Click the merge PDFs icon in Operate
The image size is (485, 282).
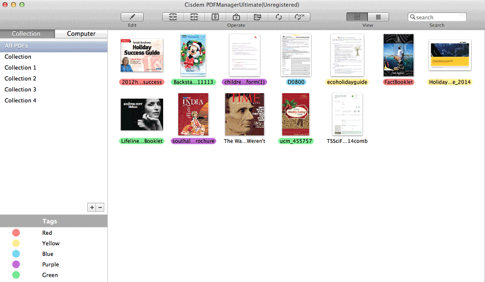pos(173,17)
